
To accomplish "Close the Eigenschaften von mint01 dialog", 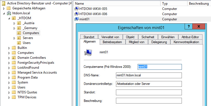I will click(x=199, y=26).
